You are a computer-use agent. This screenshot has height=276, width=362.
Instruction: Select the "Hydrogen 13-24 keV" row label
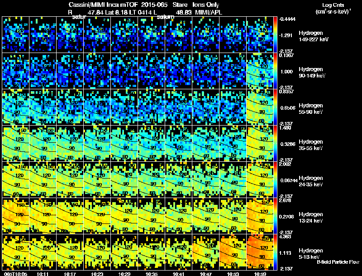[x=311, y=218]
